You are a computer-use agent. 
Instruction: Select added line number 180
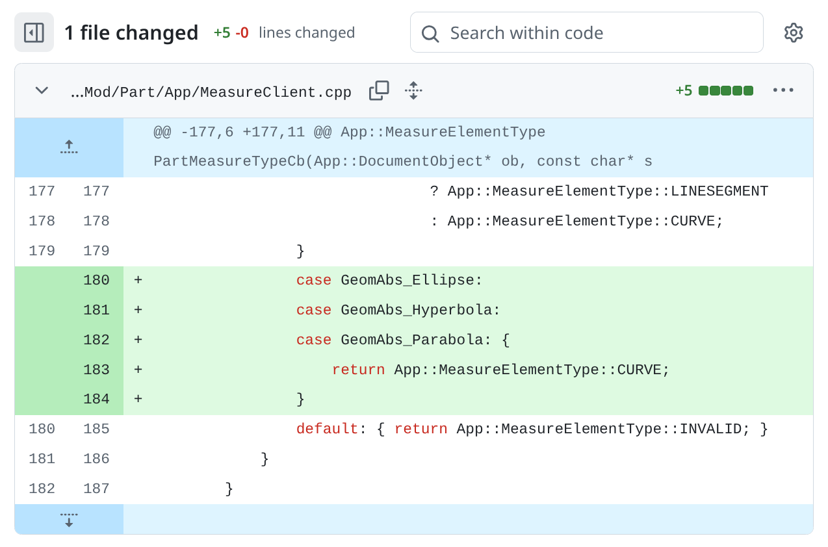96,281
